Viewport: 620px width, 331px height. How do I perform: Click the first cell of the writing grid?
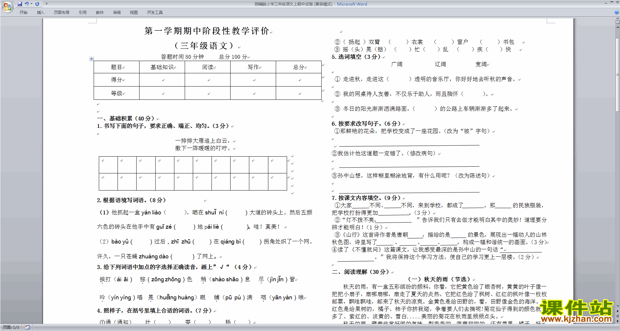[108, 165]
